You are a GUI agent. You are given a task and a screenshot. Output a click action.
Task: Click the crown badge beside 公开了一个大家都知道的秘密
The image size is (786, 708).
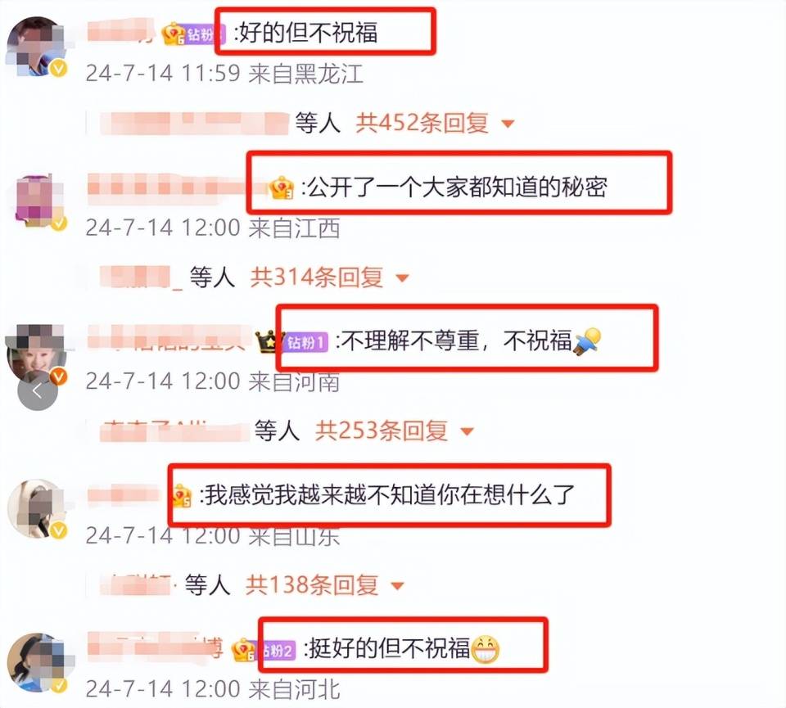pyautogui.click(x=281, y=188)
